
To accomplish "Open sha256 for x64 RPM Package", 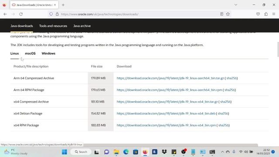I will [x=223, y=125].
